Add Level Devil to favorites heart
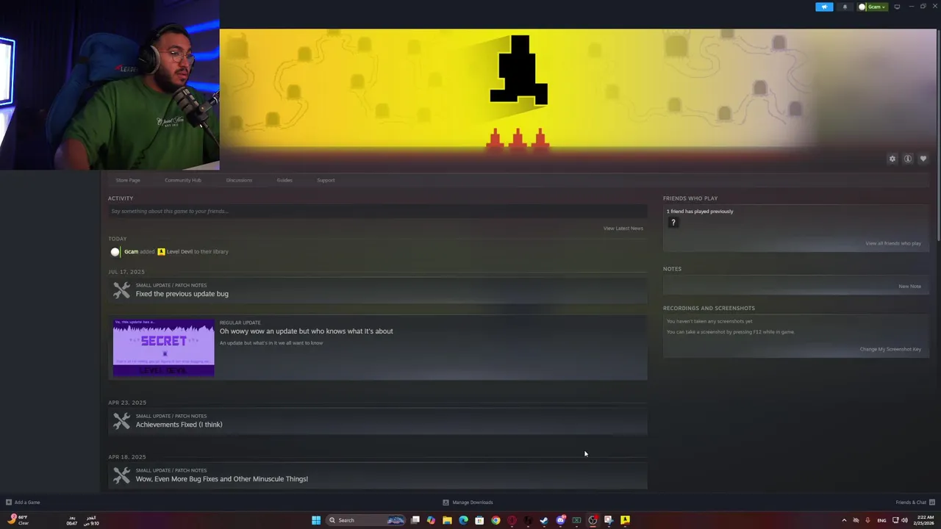Screen dimensions: 941x529 coord(923,159)
